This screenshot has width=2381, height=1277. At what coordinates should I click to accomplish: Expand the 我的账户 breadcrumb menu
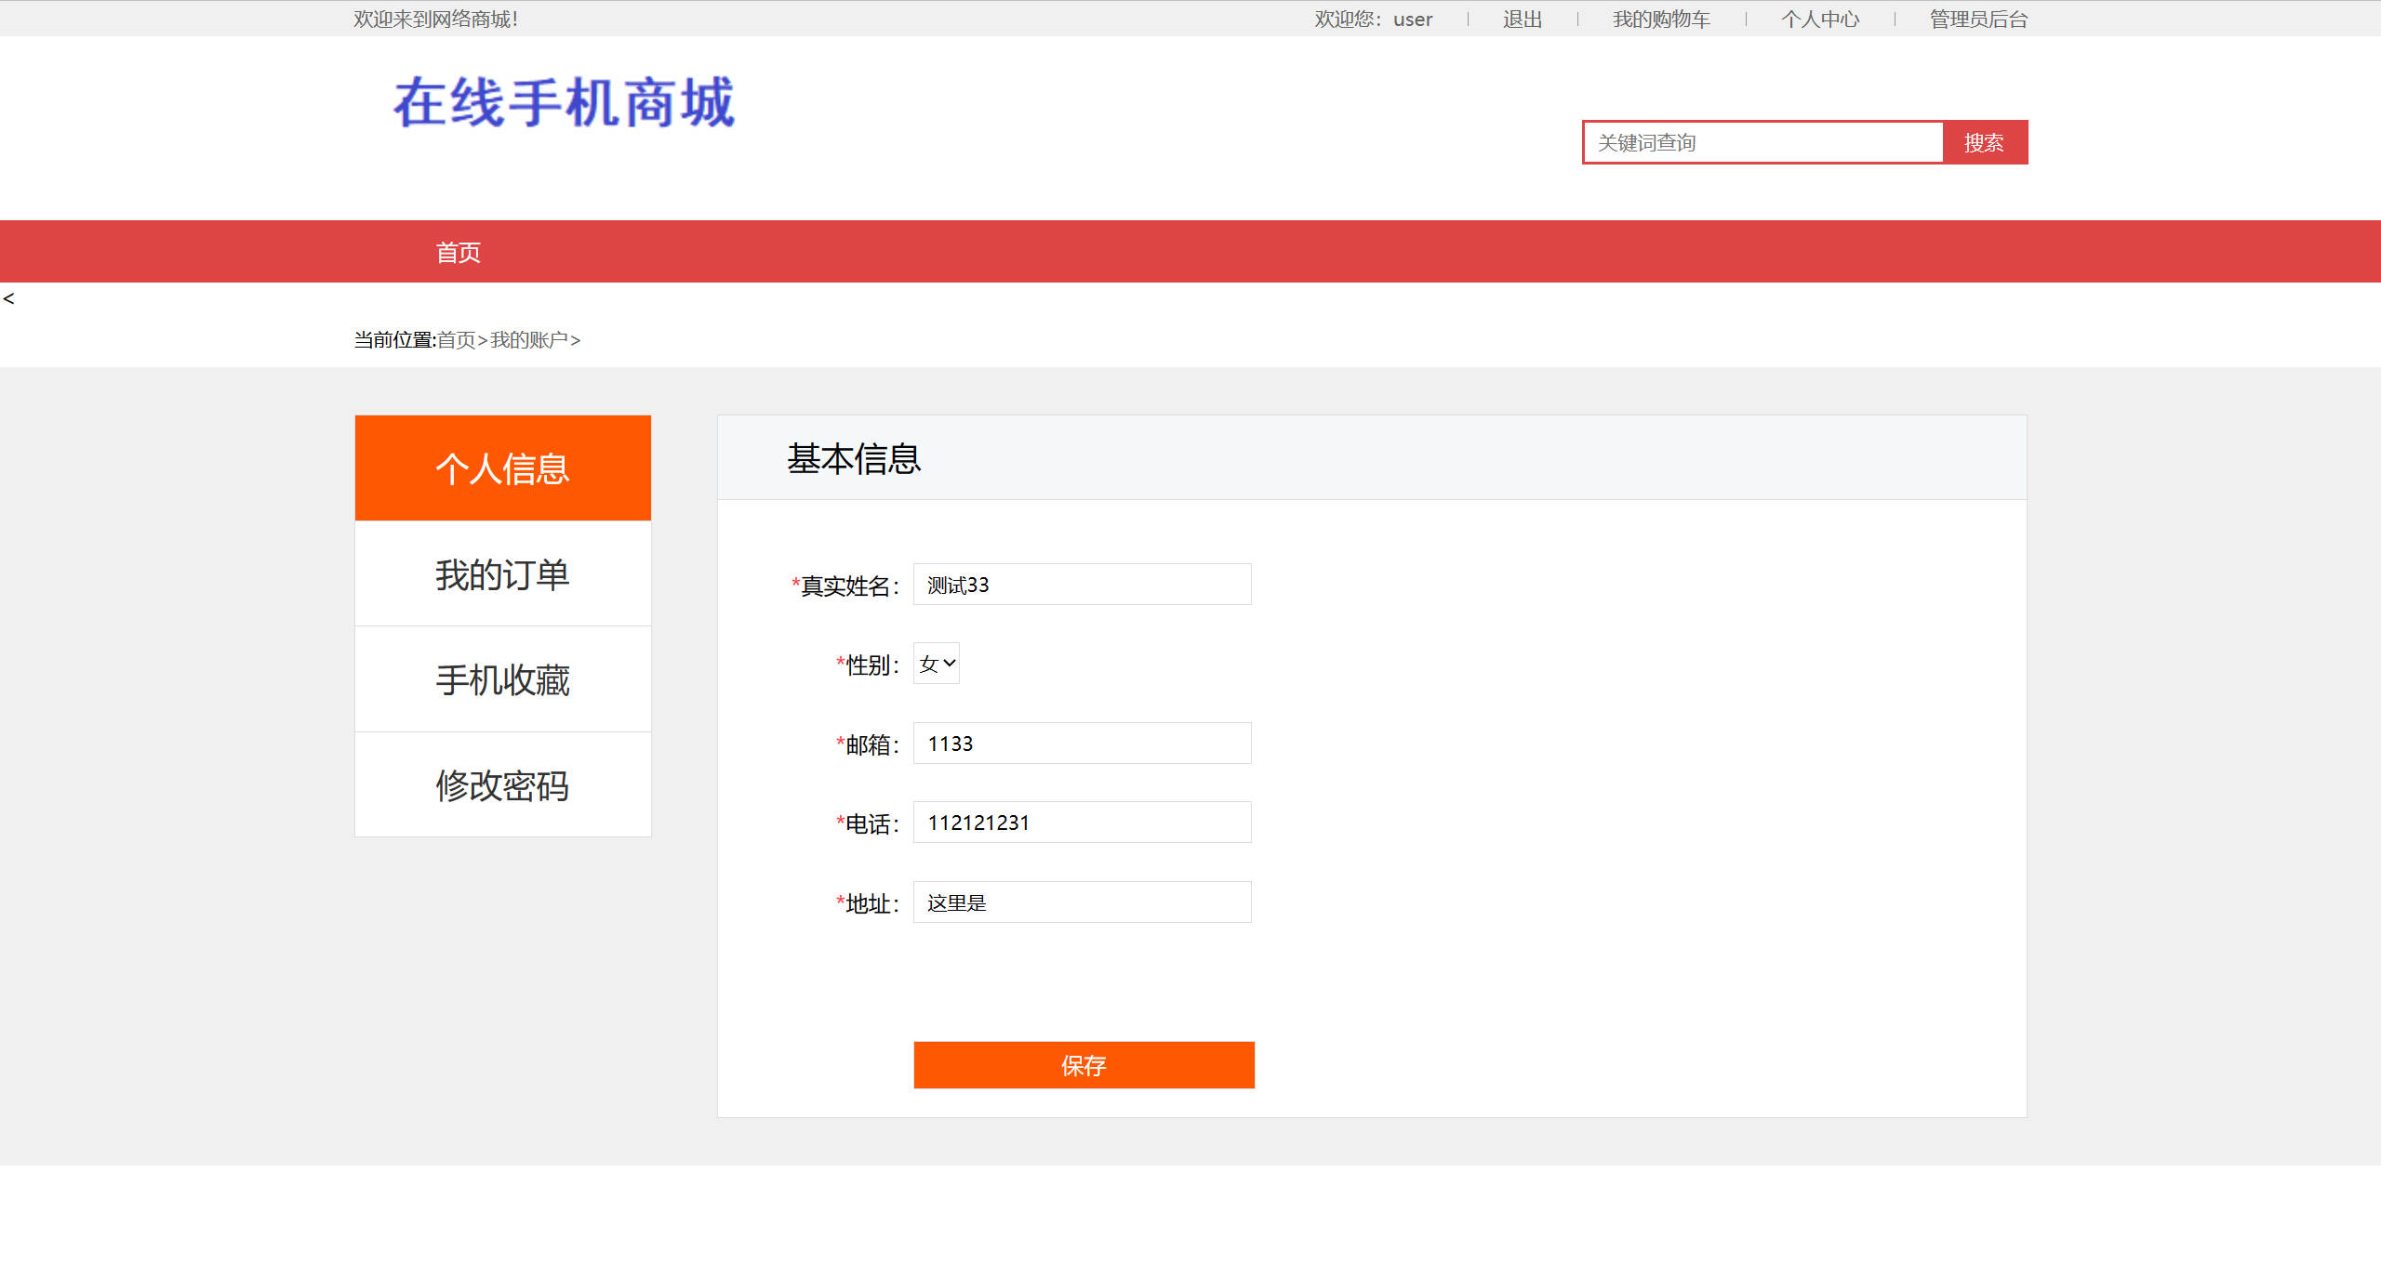530,340
